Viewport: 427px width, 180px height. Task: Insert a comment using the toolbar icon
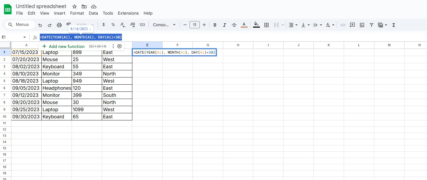(352, 25)
